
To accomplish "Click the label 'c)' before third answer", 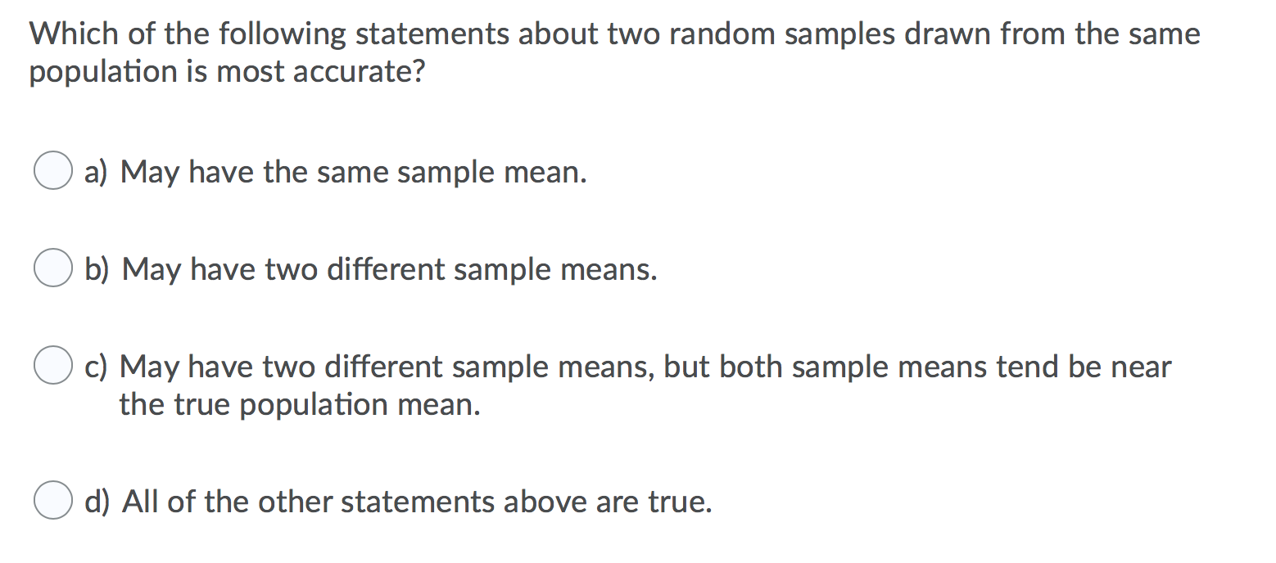I will 96,367.
